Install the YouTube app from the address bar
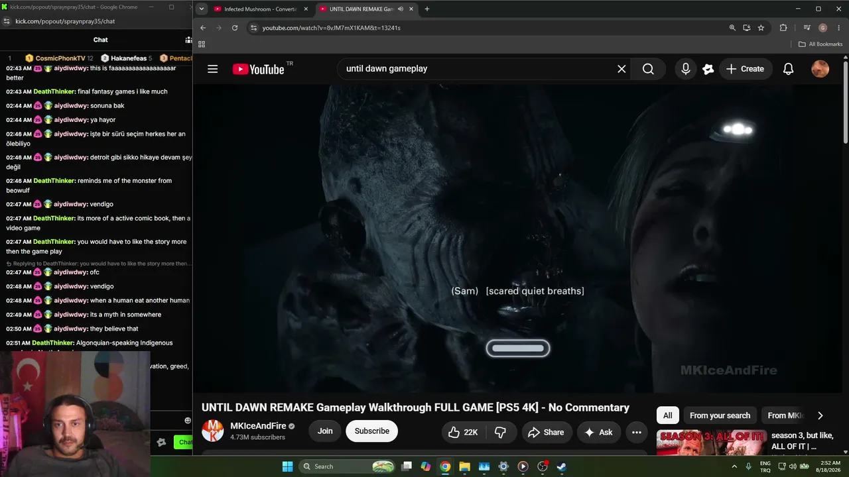The height and width of the screenshot is (477, 849). 747,28
